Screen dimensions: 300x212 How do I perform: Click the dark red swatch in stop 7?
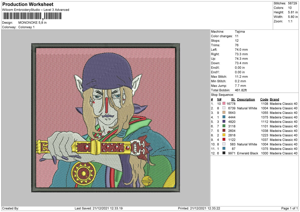pos(224,131)
